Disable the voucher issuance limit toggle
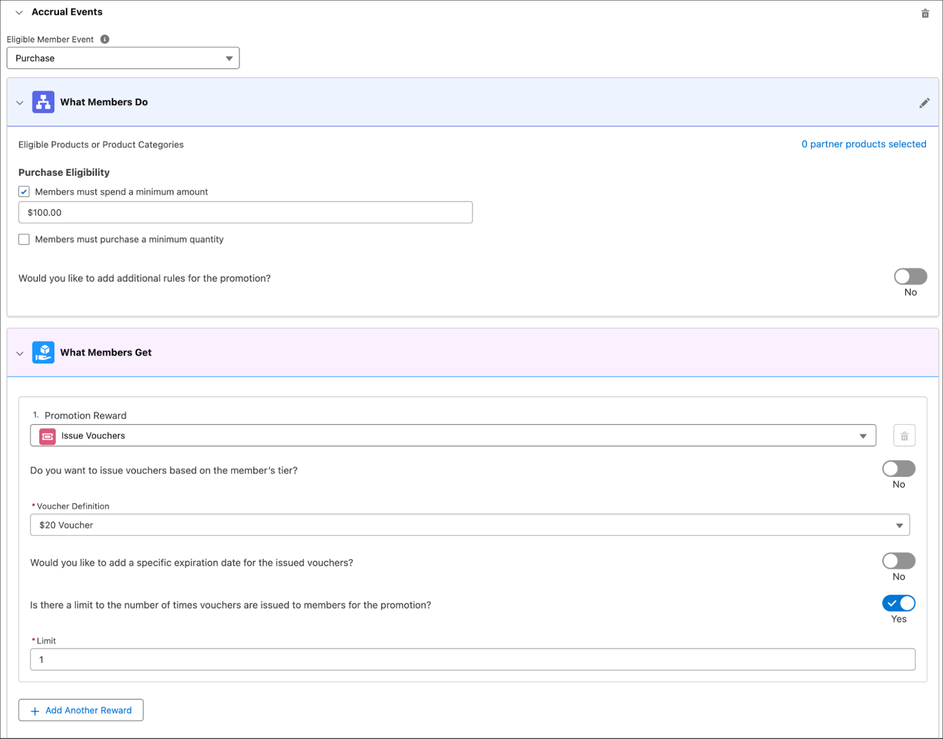The height and width of the screenshot is (739, 943). tap(898, 603)
